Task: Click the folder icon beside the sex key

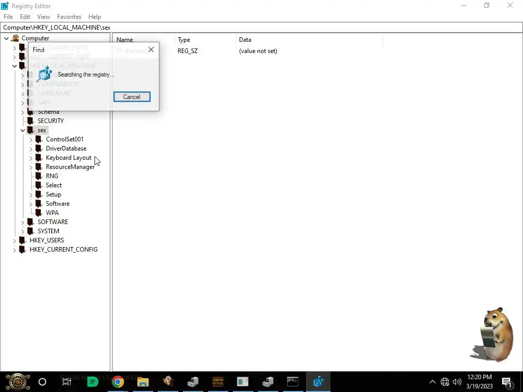Action: coord(30,130)
